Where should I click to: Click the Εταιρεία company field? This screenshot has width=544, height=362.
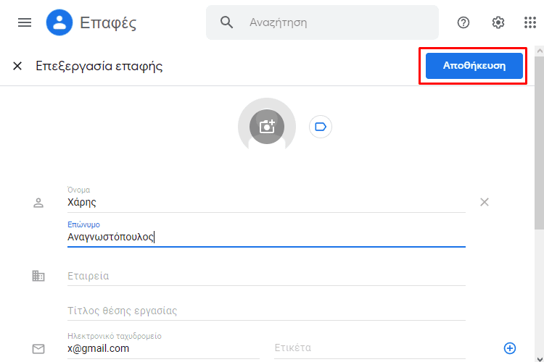tap(266, 276)
